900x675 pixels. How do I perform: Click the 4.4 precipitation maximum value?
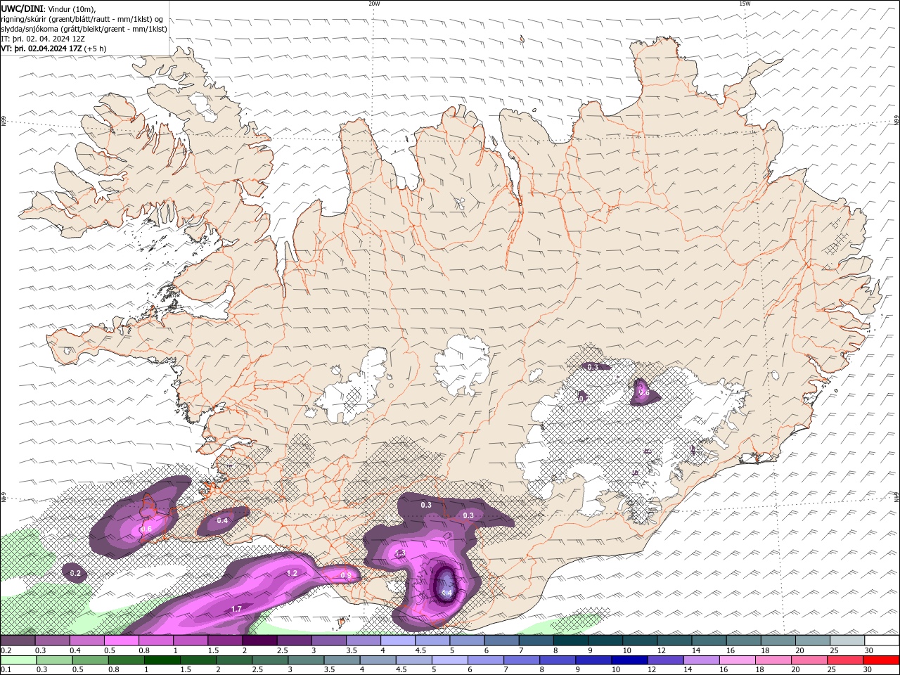point(446,593)
